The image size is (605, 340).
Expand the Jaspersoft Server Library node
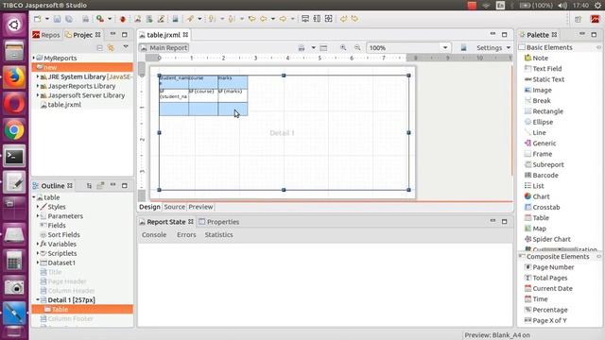coord(38,95)
